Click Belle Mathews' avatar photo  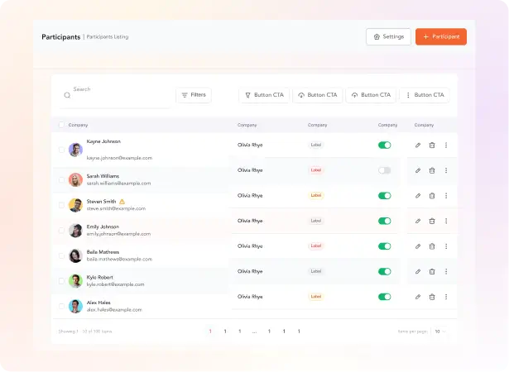[75, 256]
